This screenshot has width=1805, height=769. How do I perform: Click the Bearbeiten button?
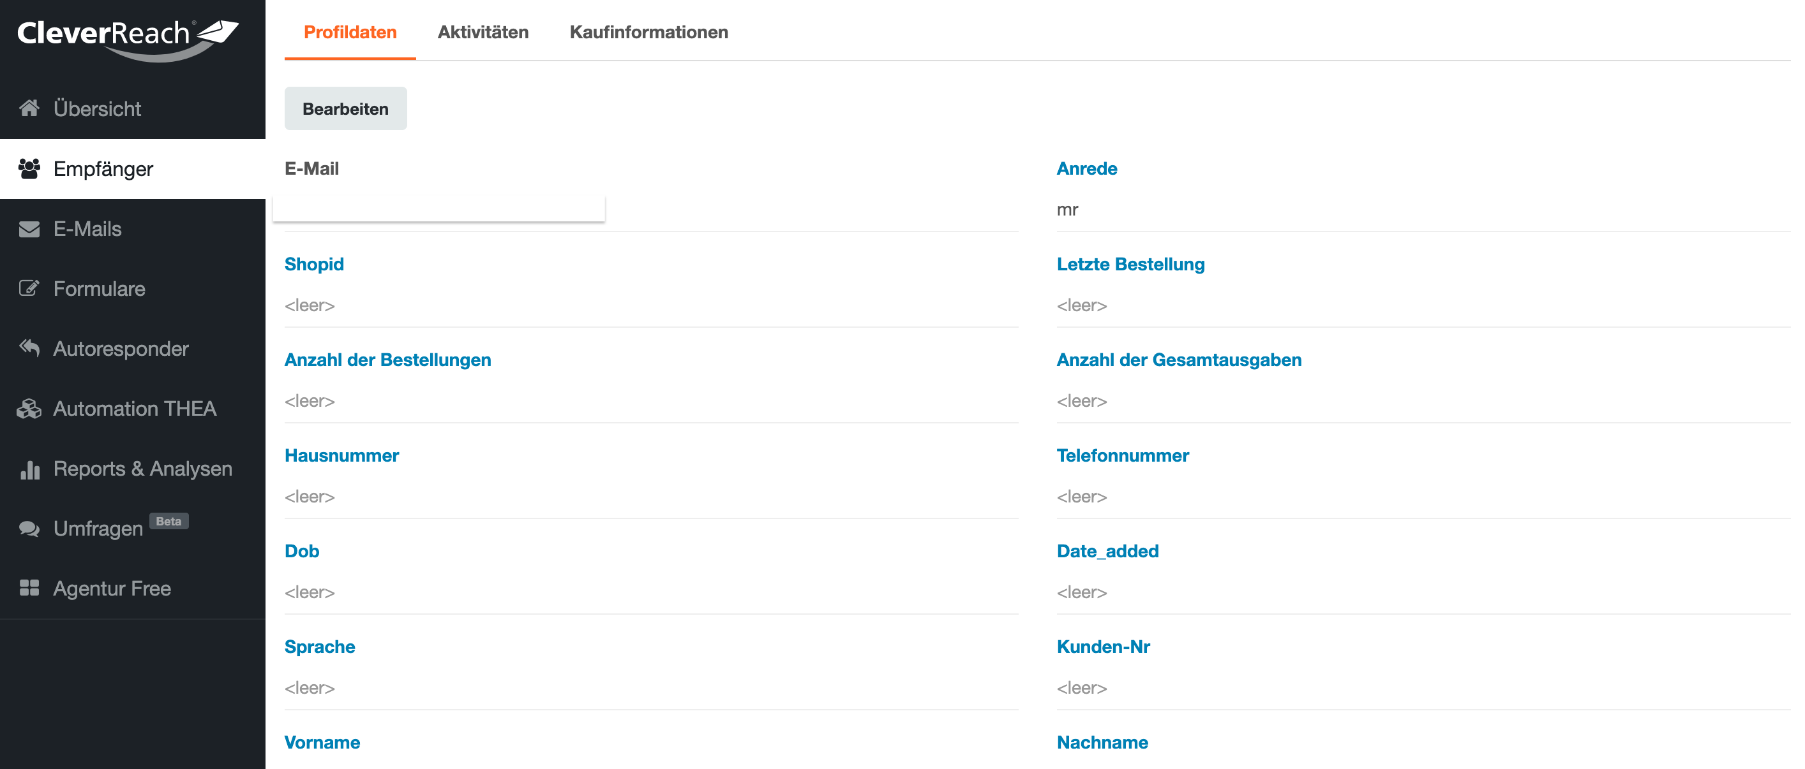[x=345, y=108]
